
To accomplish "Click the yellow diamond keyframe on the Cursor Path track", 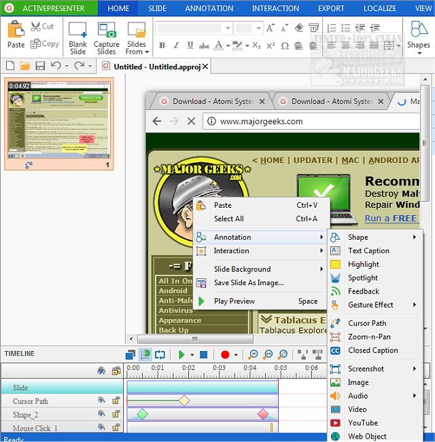I will (x=184, y=401).
